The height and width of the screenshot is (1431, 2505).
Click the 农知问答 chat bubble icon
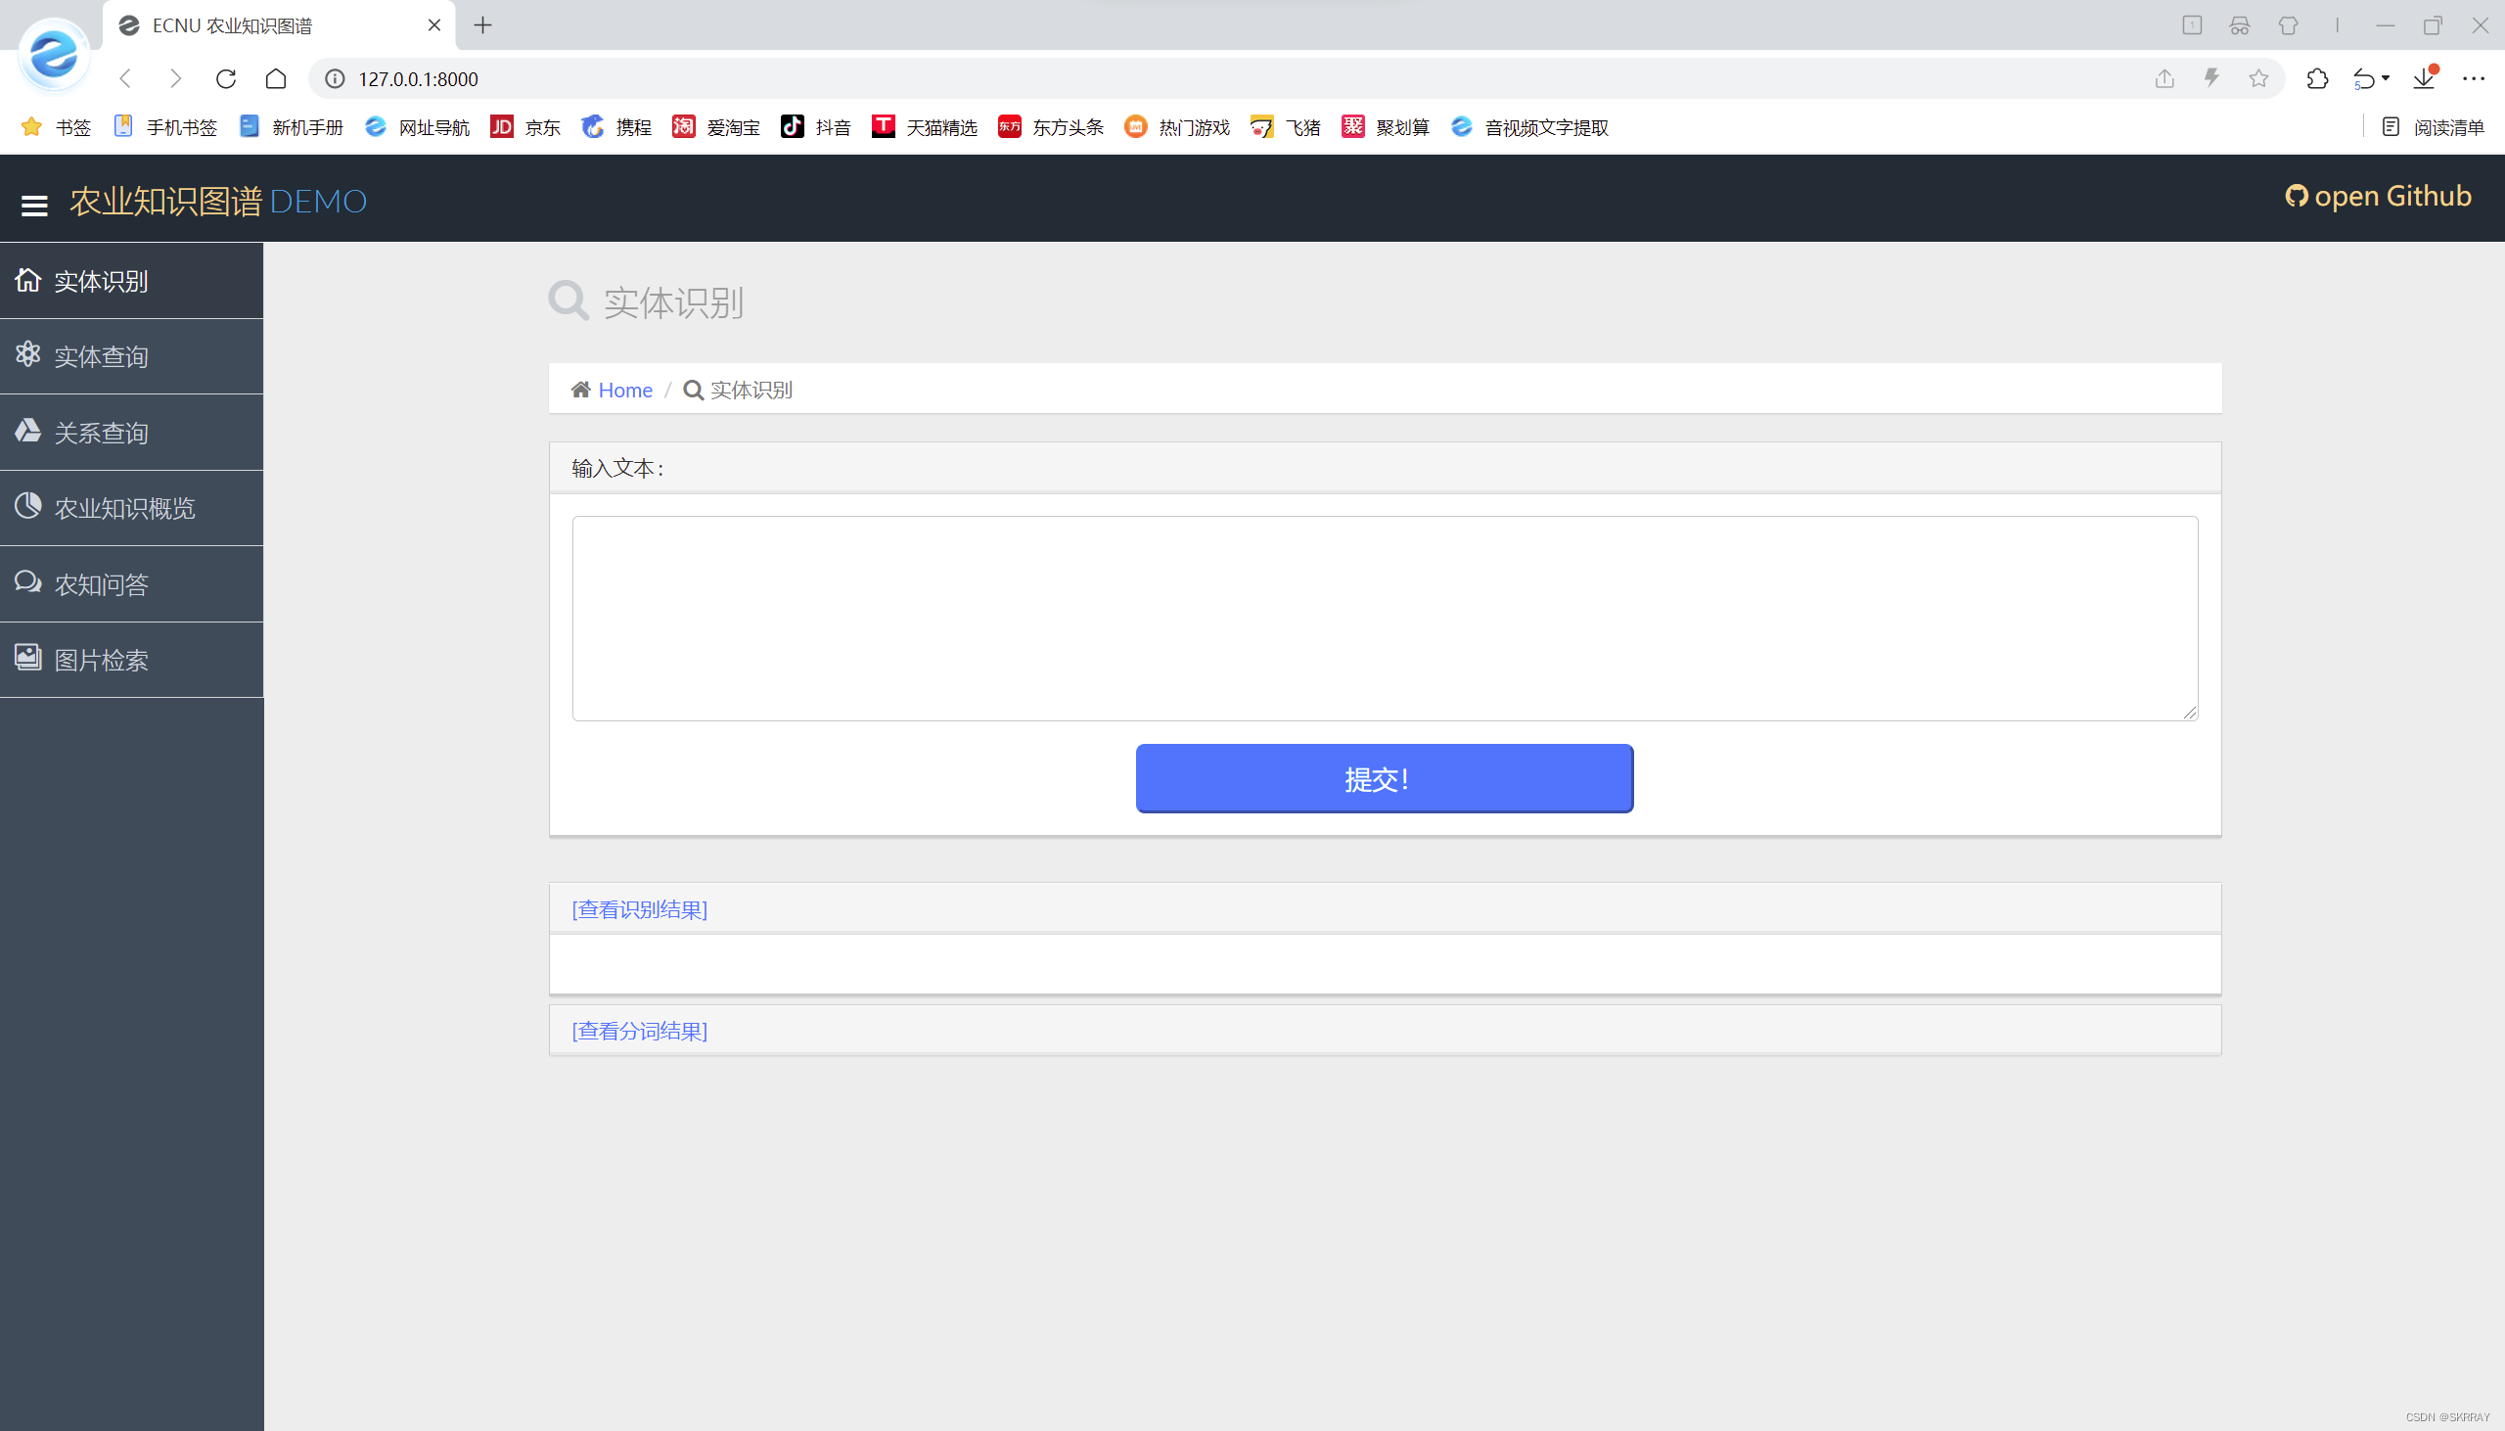point(27,581)
